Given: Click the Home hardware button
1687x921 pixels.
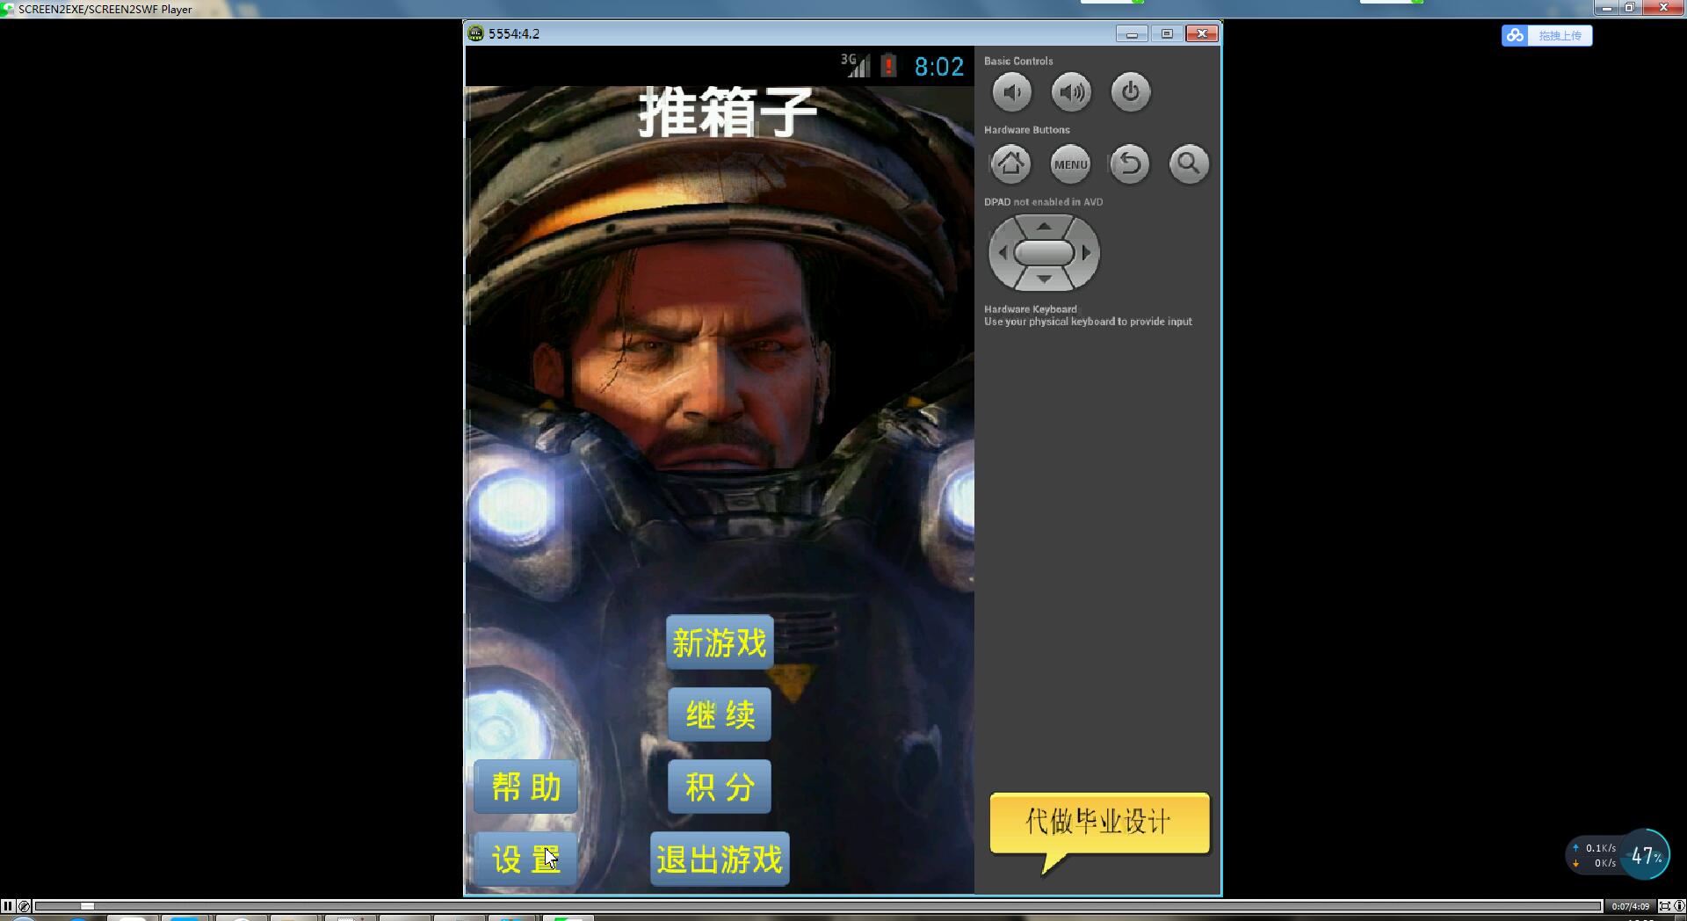Looking at the screenshot, I should pos(1010,164).
